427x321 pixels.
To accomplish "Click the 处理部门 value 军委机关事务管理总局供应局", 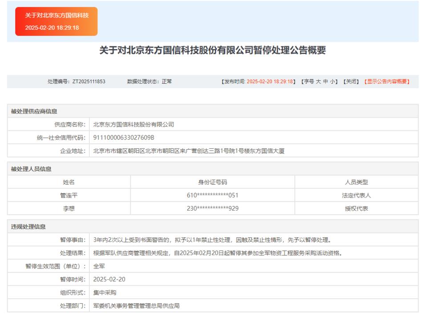I will (x=137, y=306).
